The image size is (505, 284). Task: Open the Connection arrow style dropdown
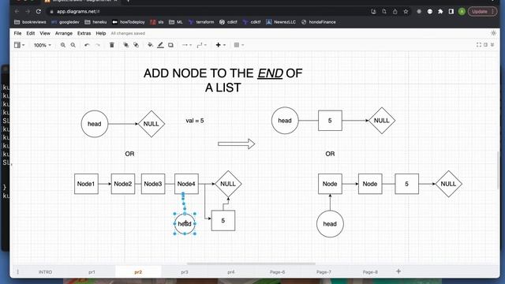[x=187, y=45]
